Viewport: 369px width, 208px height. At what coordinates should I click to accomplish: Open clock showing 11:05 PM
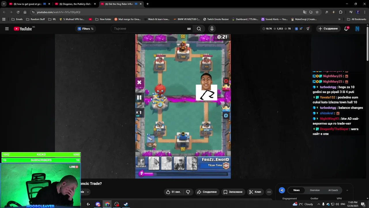pyautogui.click(x=353, y=204)
